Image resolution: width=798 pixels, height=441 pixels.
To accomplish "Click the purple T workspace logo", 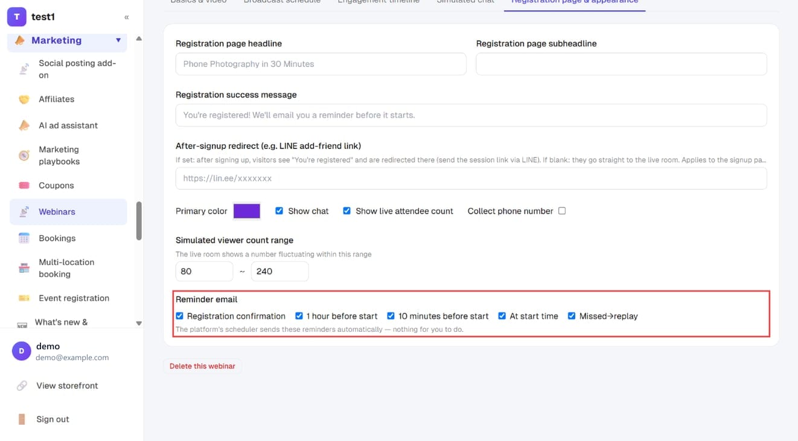I will 17,17.
